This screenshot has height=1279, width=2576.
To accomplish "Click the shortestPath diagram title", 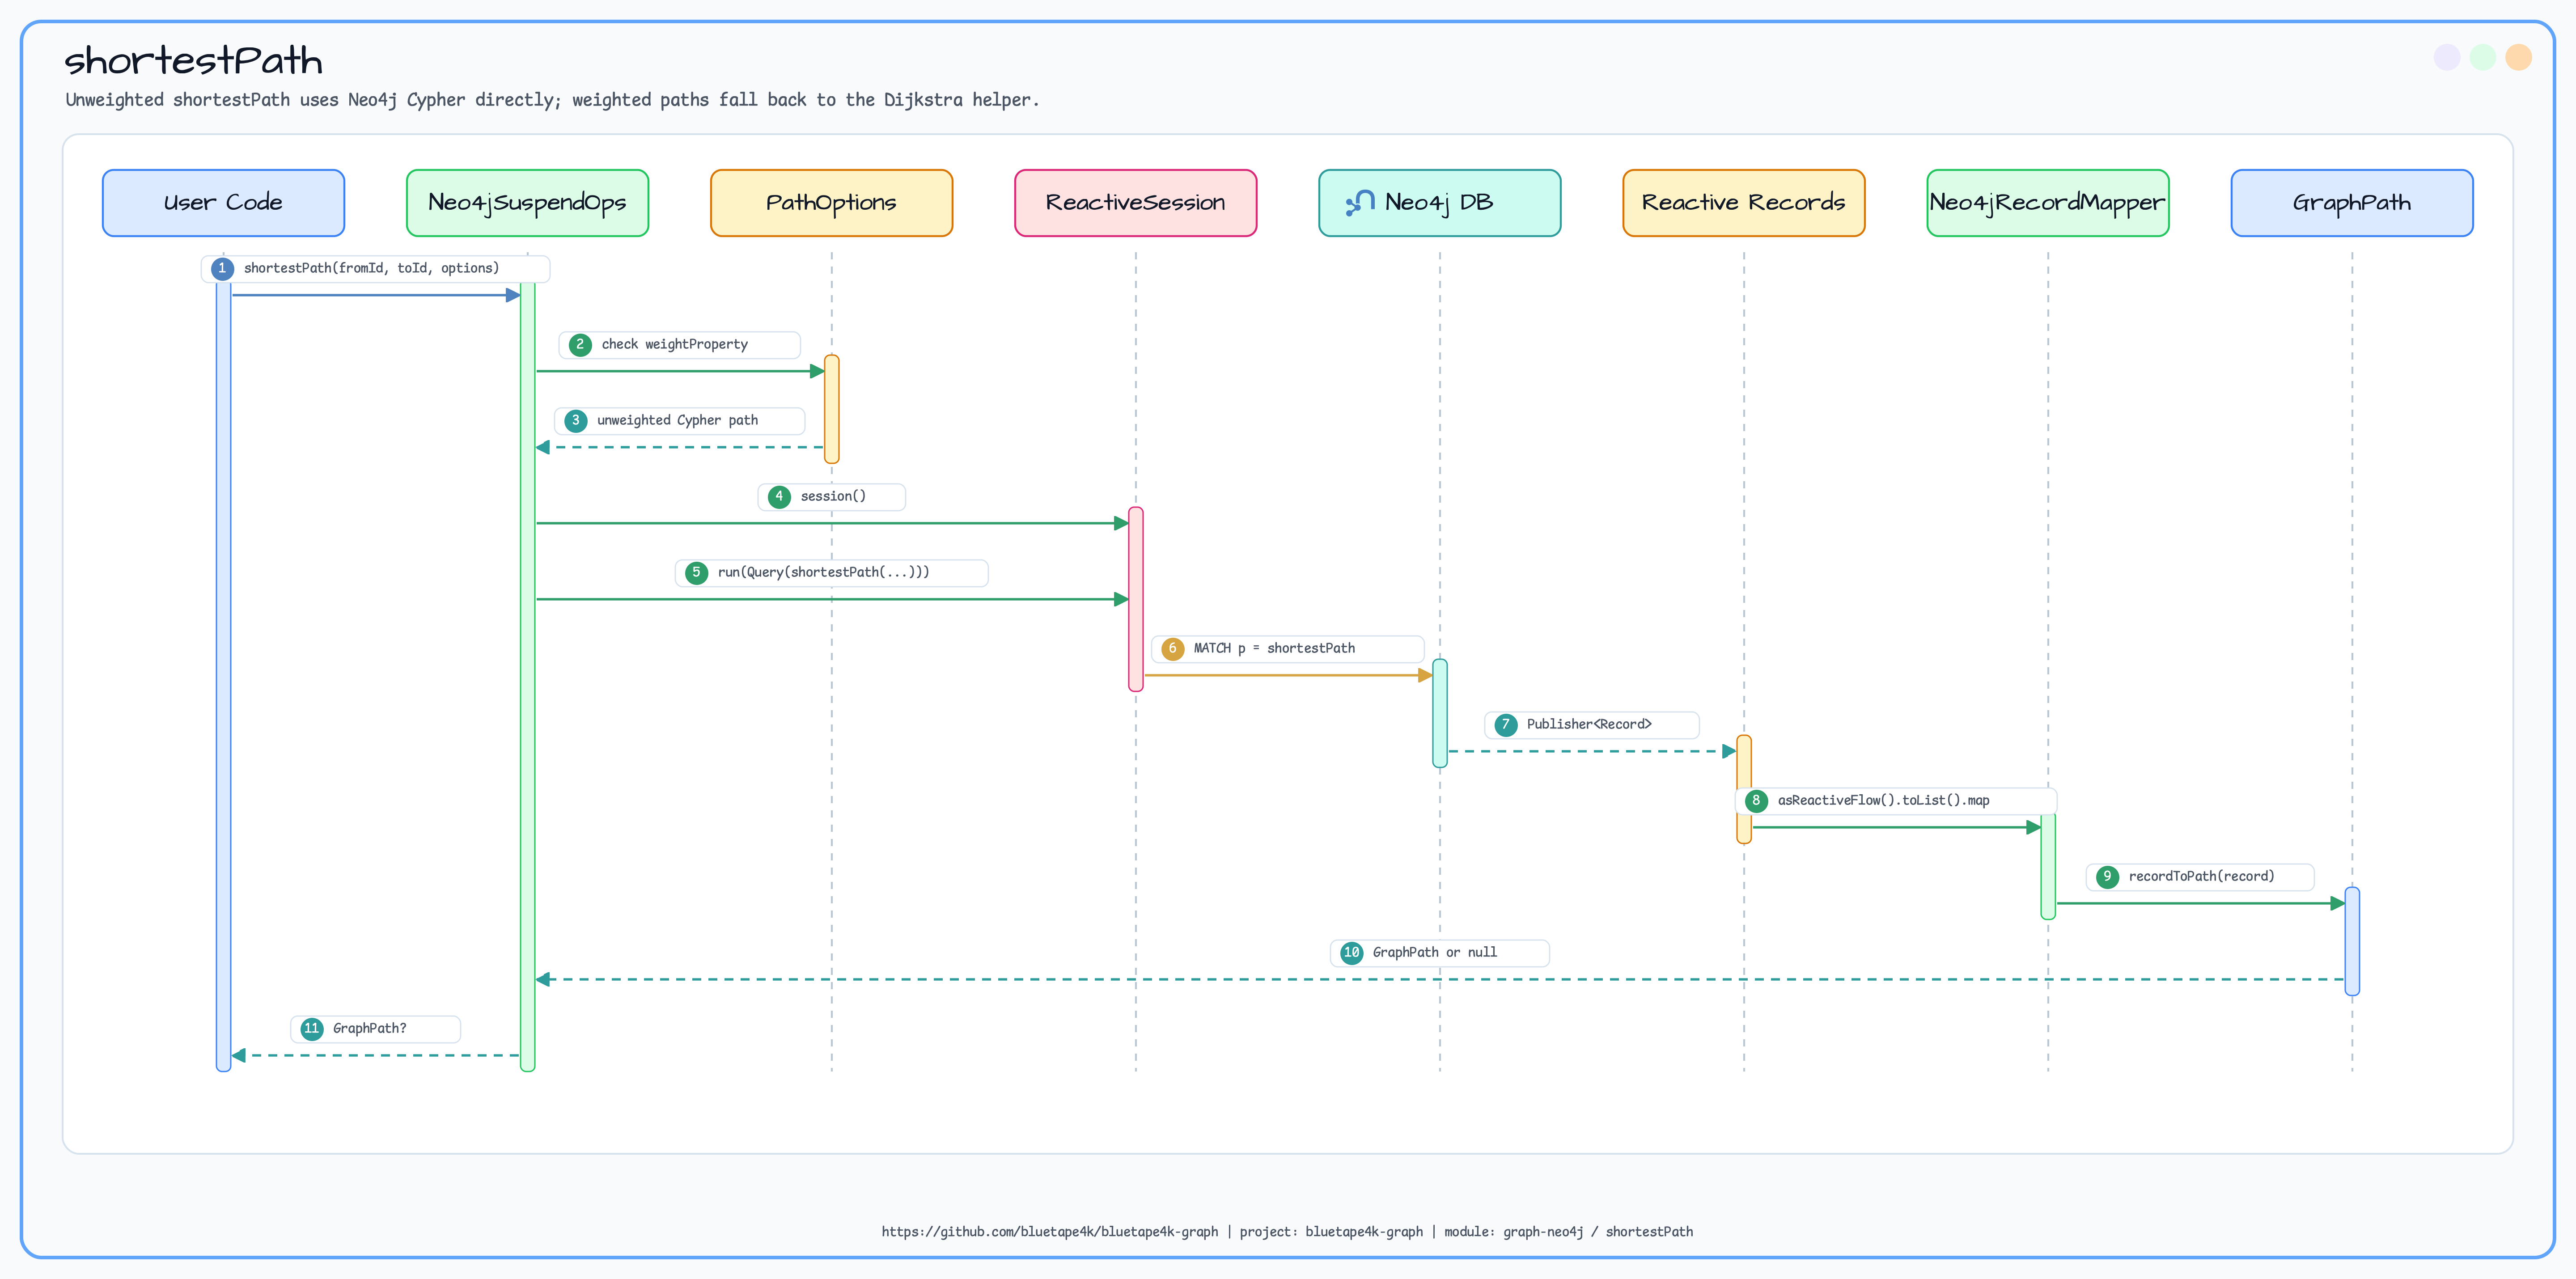I will [193, 61].
